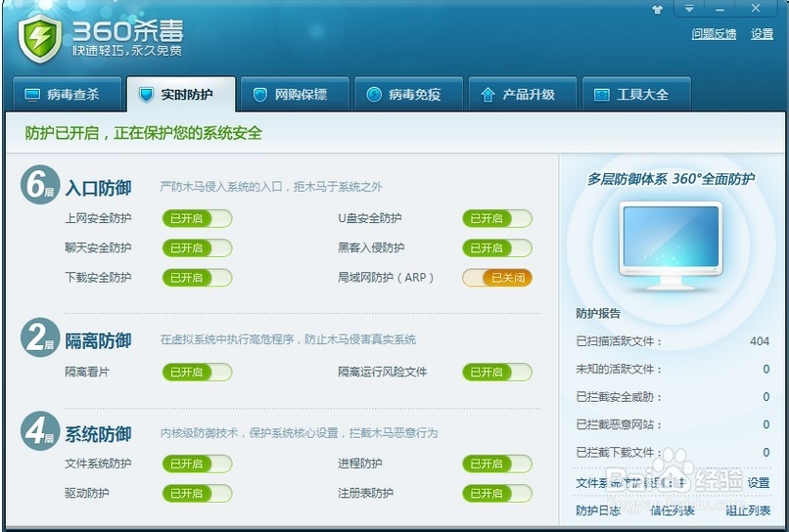The width and height of the screenshot is (789, 532).
Task: Click the 防护已开启 status message
Action: point(143,133)
